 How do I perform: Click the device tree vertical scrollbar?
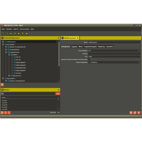click(x=59, y=54)
